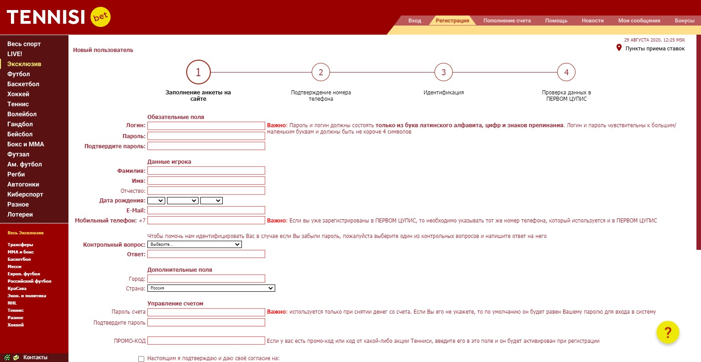Open the yellow question mark help button
The height and width of the screenshot is (362, 701).
(x=668, y=332)
